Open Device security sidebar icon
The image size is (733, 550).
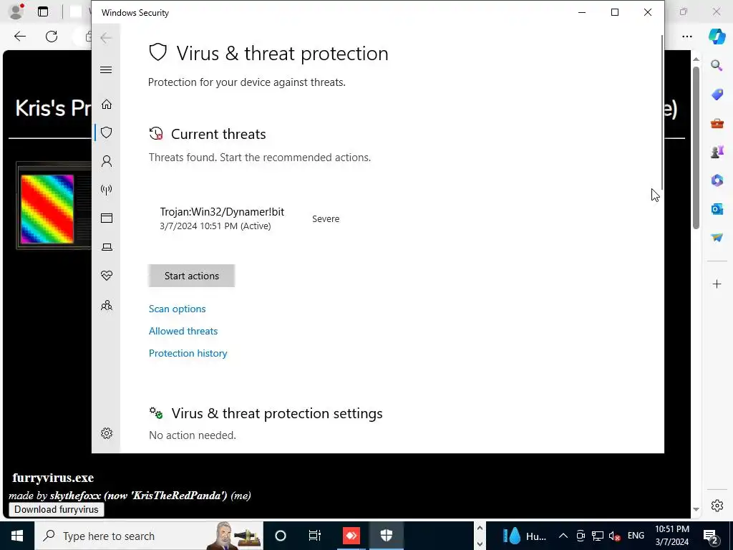pos(107,247)
